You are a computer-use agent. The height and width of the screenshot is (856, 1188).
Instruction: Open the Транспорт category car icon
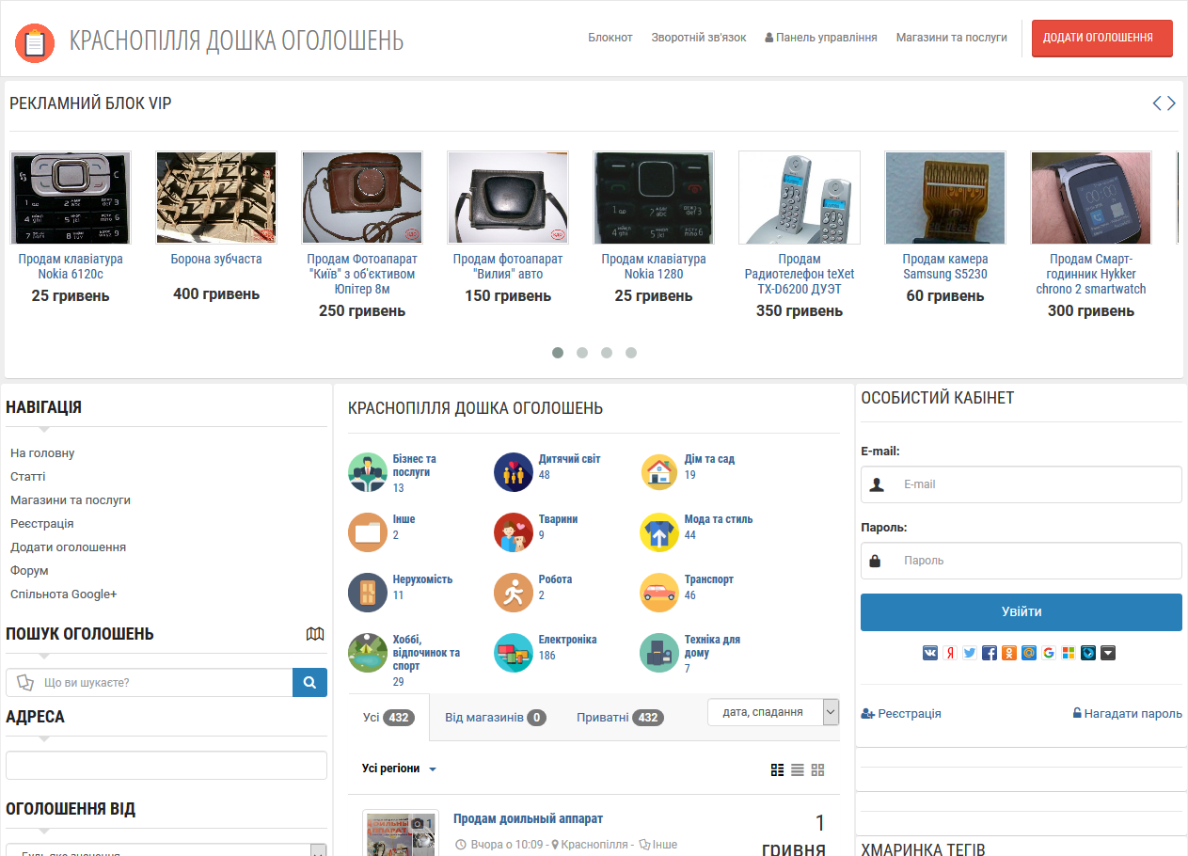658,593
